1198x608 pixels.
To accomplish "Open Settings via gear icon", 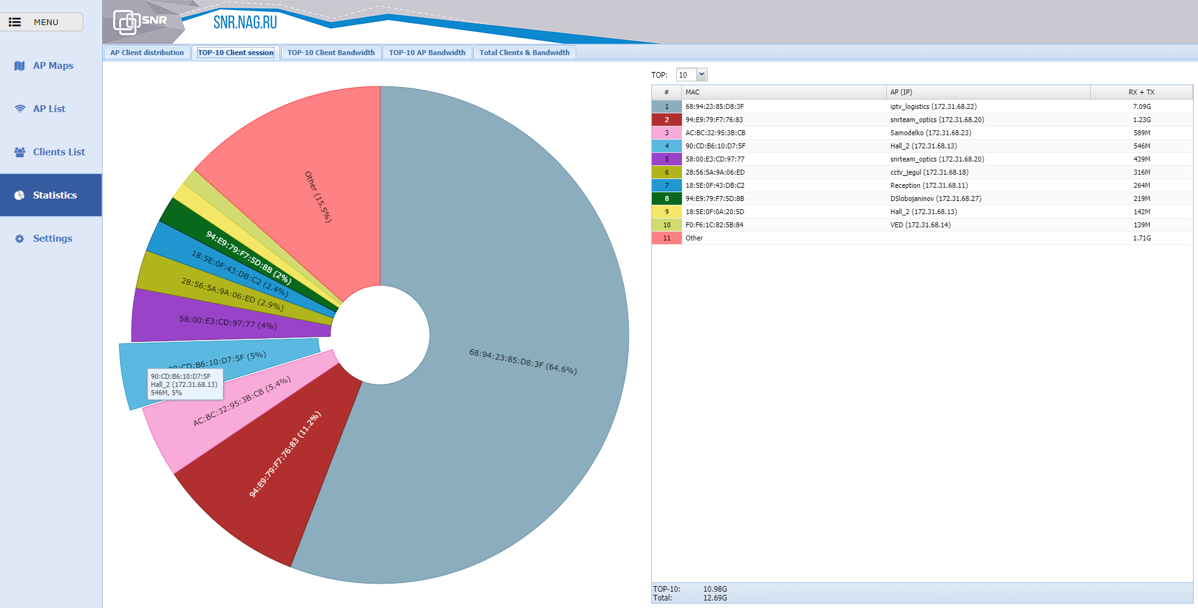I will [19, 239].
